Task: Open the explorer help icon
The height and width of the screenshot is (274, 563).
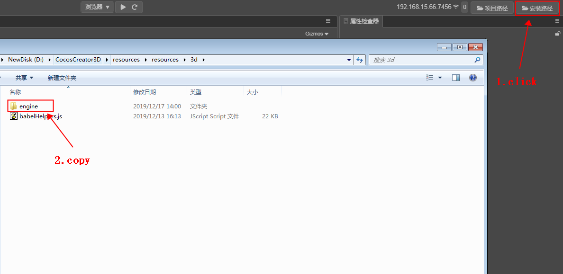Action: click(x=472, y=78)
